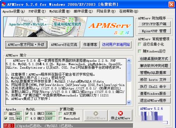Toggle 随Windows运行 checkbox

(x=140, y=51)
